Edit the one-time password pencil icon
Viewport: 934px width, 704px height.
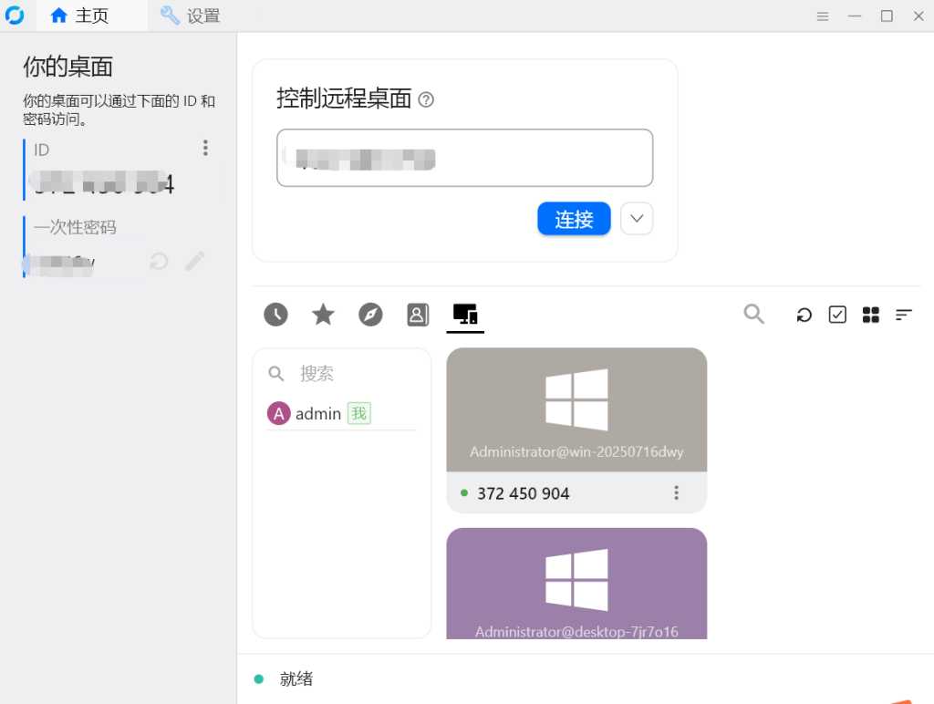tap(194, 262)
